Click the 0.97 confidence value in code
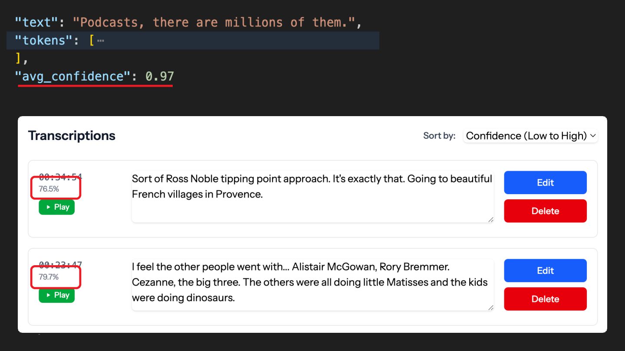625x351 pixels. 160,77
